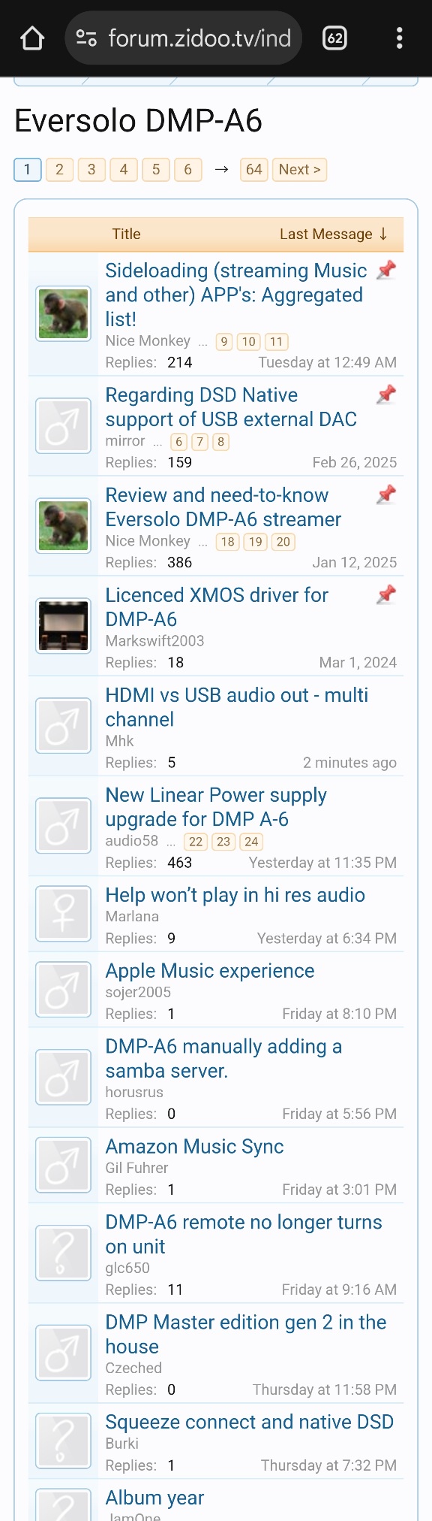Click the Next > pagination button
Viewport: 432px width, 1521px height.
[x=300, y=170]
